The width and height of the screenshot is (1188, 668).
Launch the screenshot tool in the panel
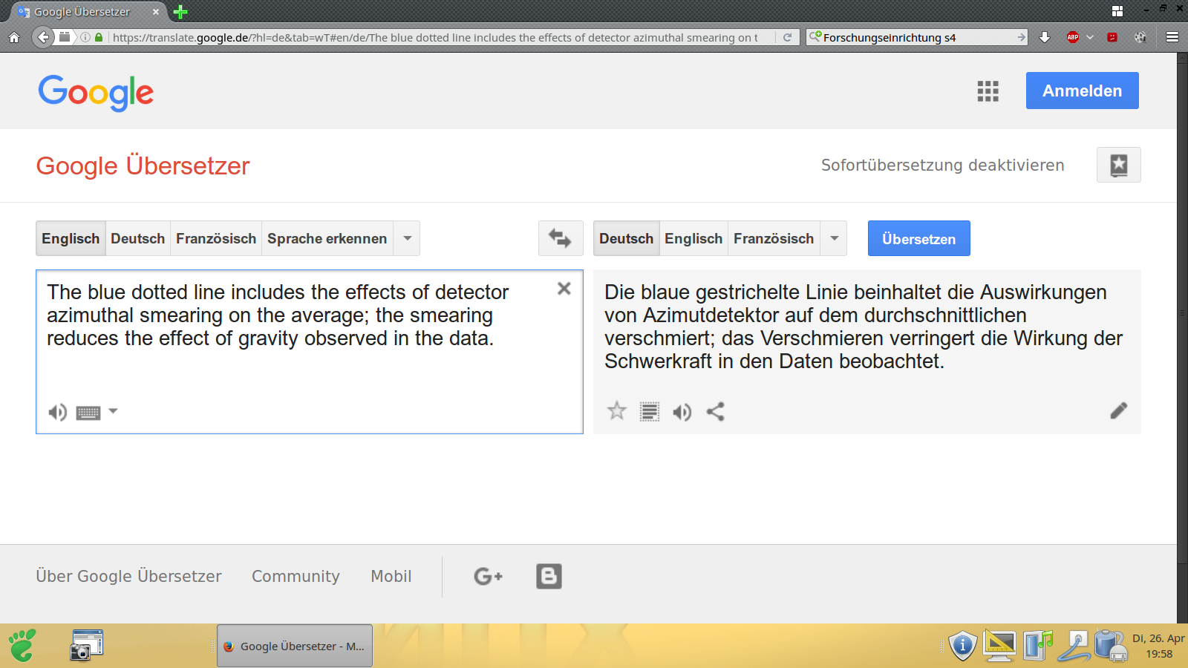coord(86,645)
